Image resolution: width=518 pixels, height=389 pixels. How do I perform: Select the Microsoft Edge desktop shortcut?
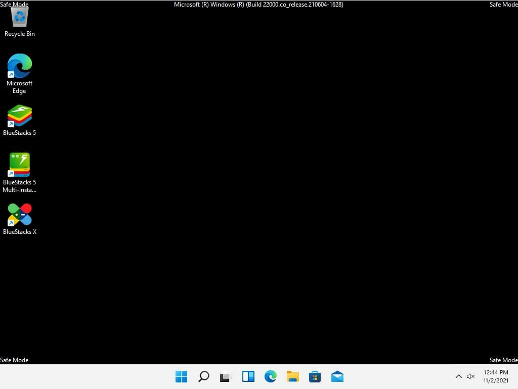pyautogui.click(x=20, y=74)
